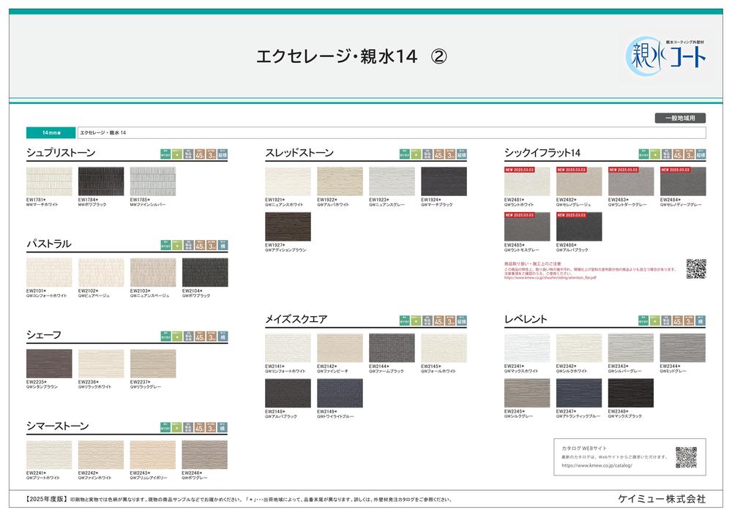The image size is (732, 515).
Task: Click the EW2237 QWリラックグレー label
Action: (x=146, y=384)
